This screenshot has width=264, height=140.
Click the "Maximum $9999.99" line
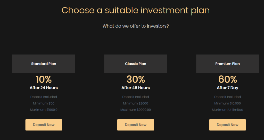(x=136, y=110)
